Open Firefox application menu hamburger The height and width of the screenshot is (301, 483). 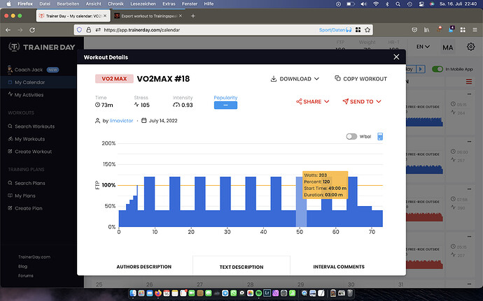coord(475,30)
